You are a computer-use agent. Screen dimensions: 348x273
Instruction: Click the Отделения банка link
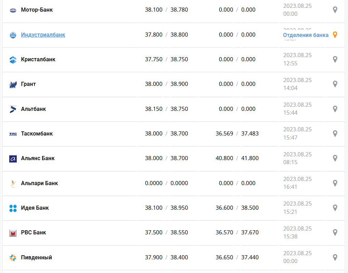pos(306,35)
